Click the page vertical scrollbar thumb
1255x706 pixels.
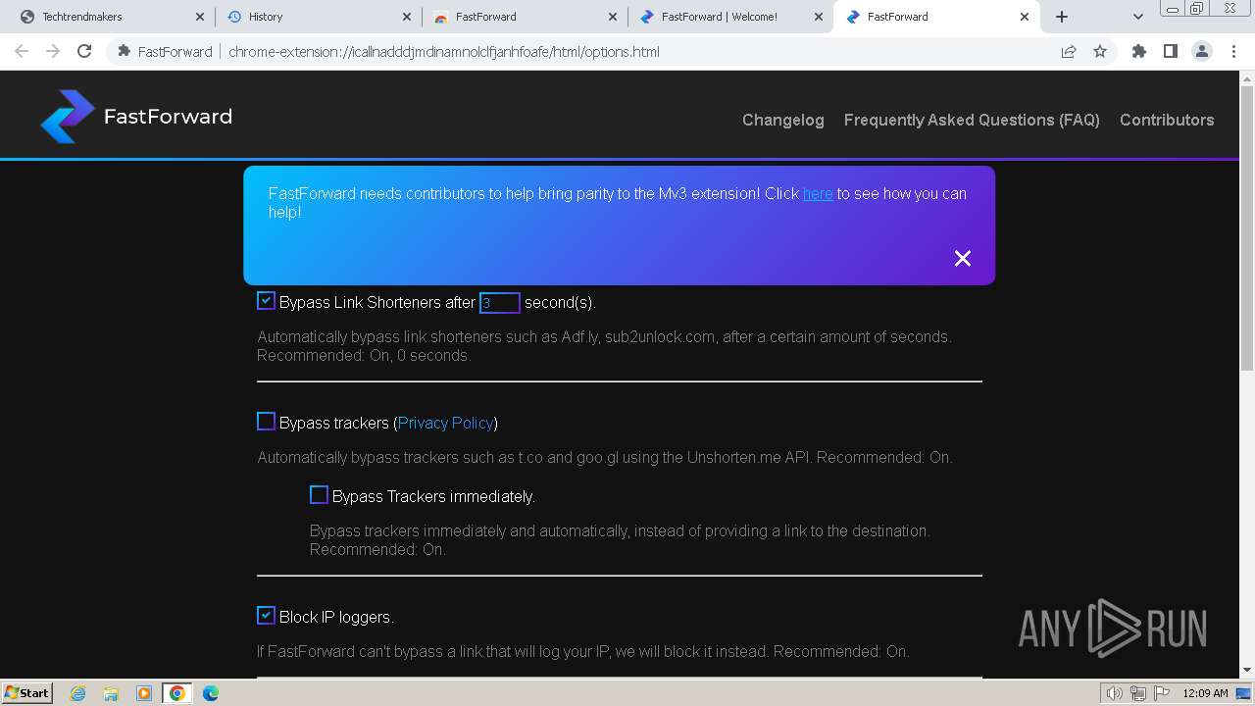coord(1247,227)
